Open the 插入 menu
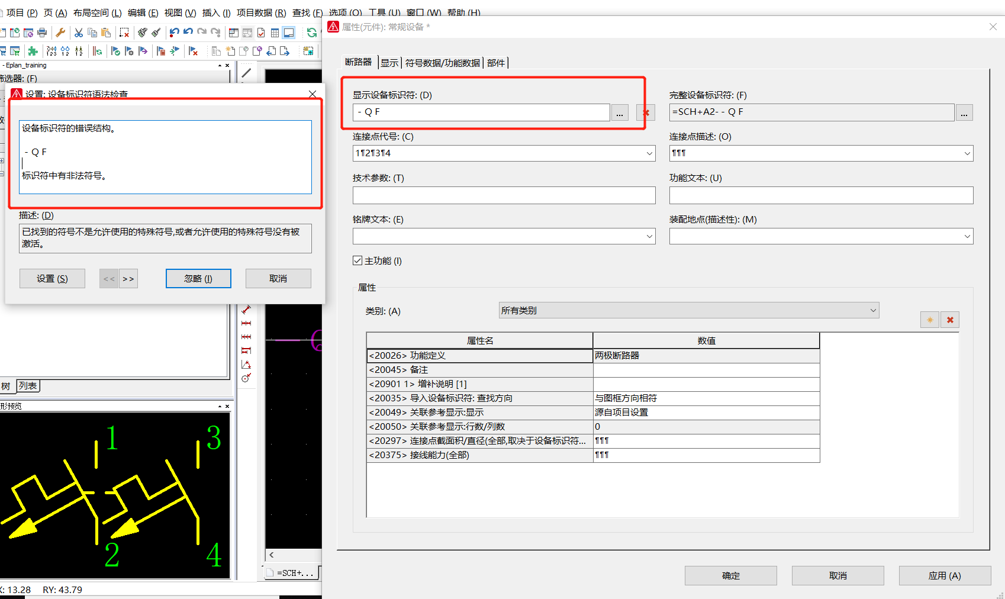Viewport: 1005px width, 599px height. point(216,12)
